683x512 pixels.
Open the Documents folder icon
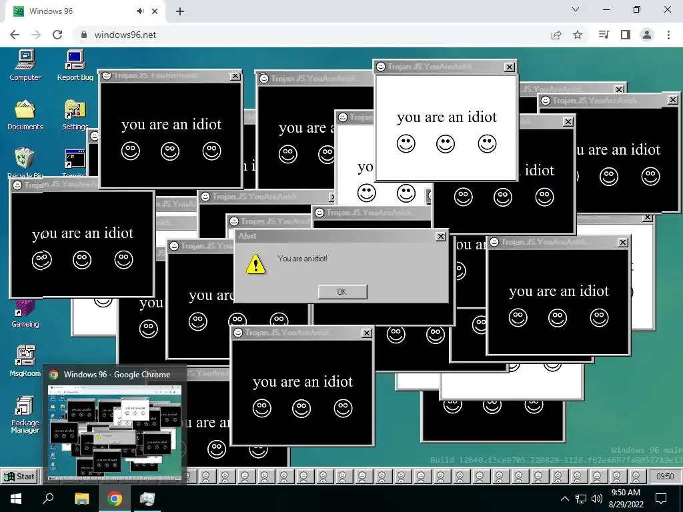tap(25, 115)
